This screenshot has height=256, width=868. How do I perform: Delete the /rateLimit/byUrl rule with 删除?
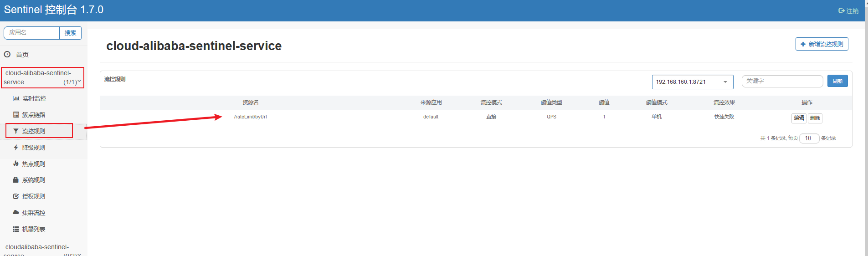click(x=815, y=118)
